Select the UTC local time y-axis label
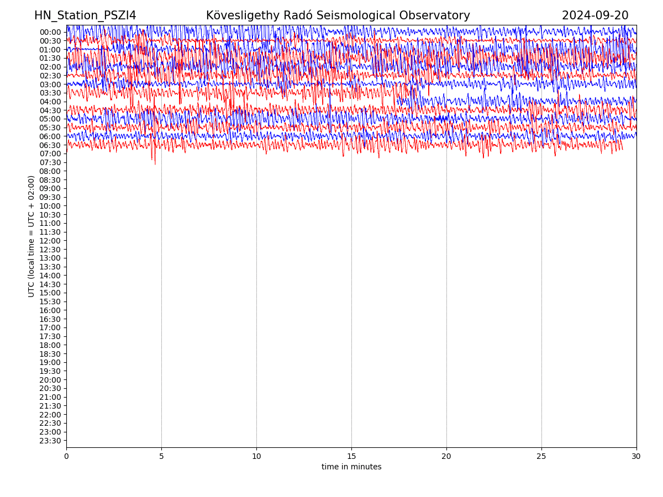Image resolution: width=663 pixels, height=497 pixels. (31, 236)
